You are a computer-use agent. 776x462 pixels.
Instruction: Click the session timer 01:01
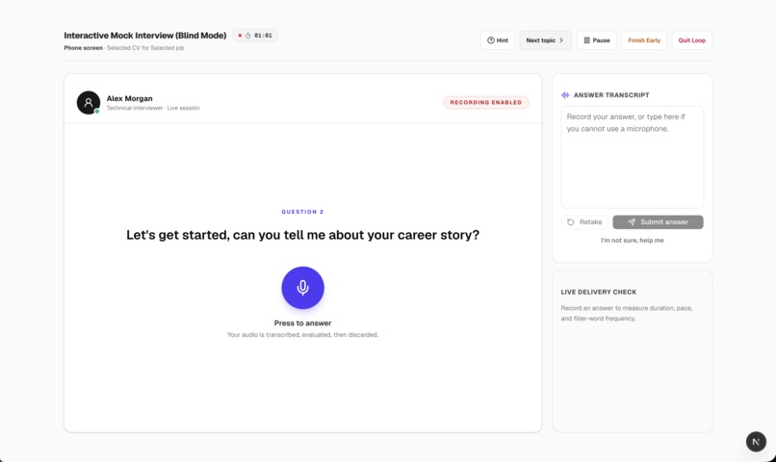click(x=255, y=36)
